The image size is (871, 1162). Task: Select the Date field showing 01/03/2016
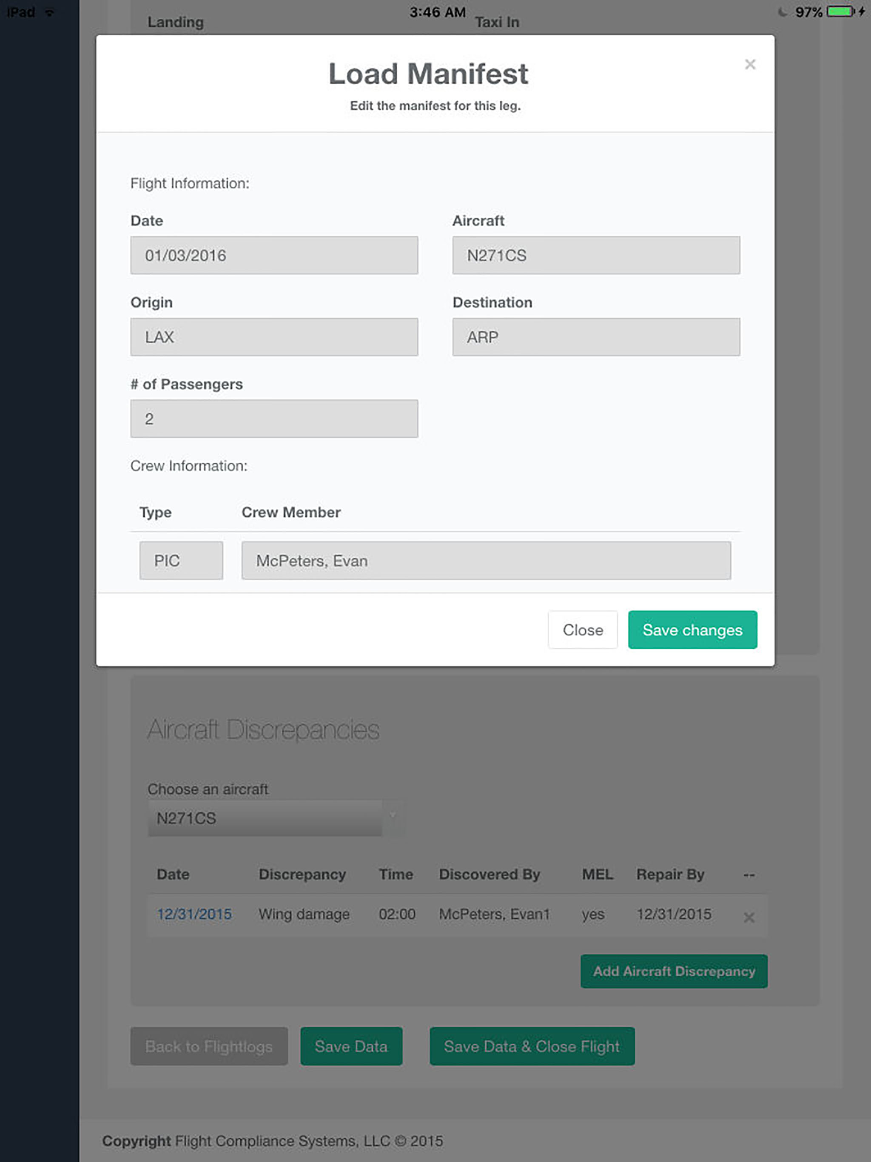tap(274, 255)
